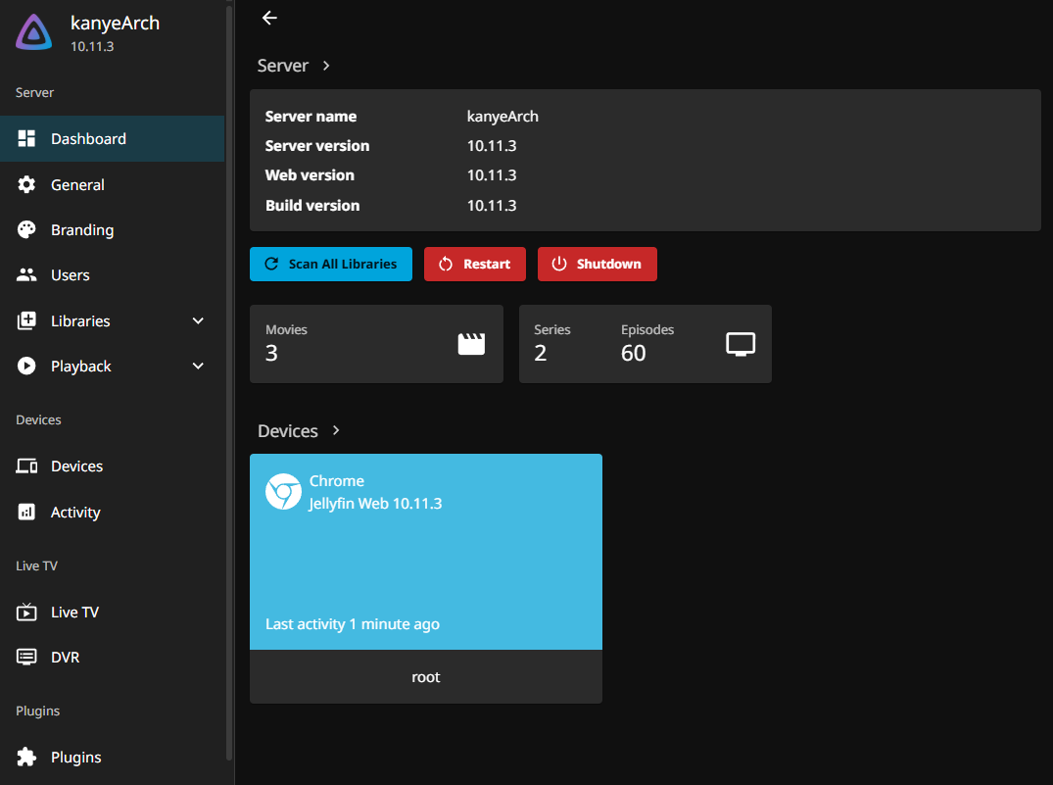This screenshot has width=1053, height=785.
Task: Open the Branding palette icon
Action: point(26,229)
